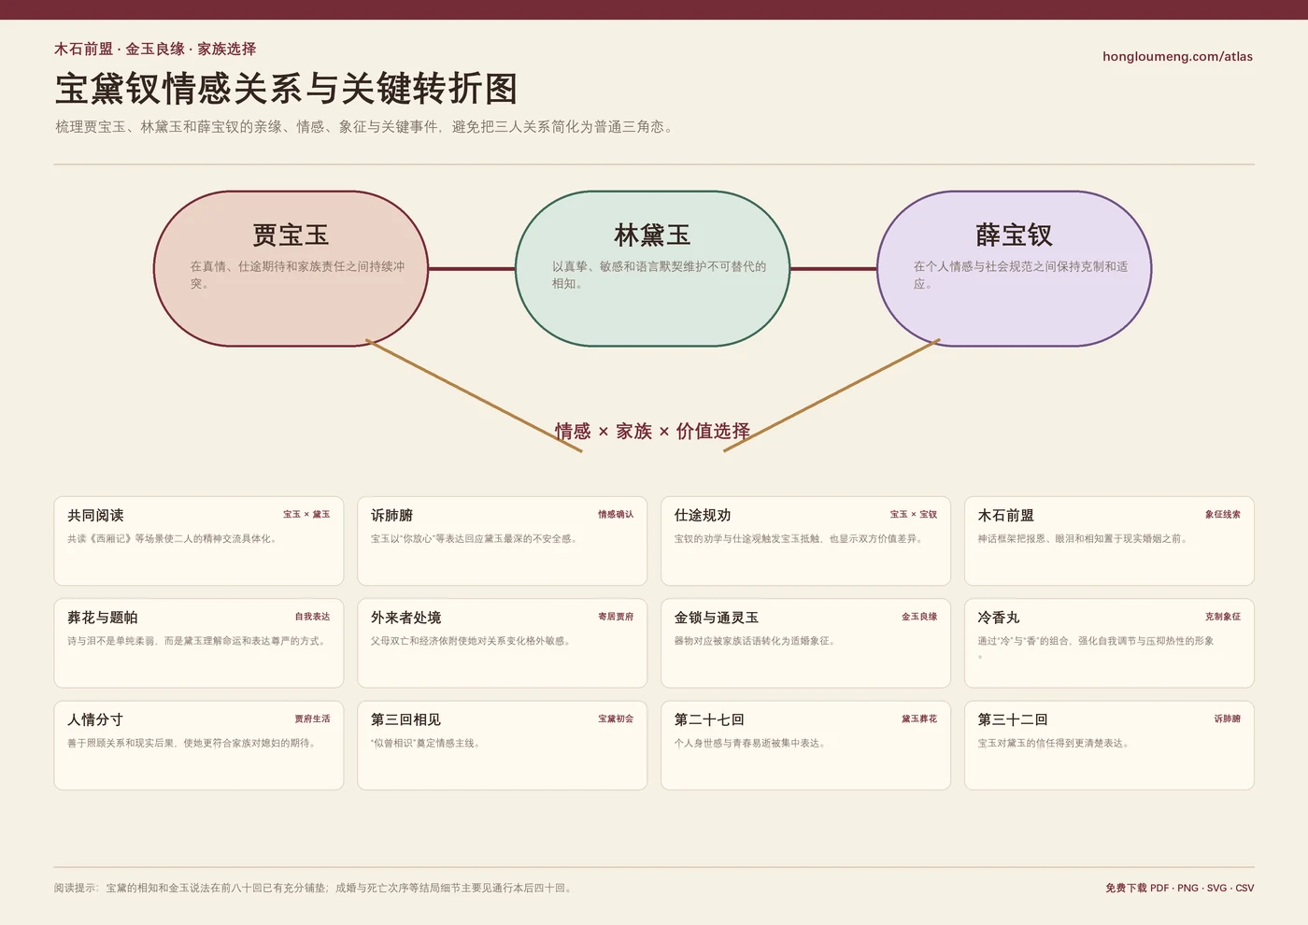1308x925 pixels.
Task: Click the 寄居贾府 tag
Action: click(x=616, y=617)
